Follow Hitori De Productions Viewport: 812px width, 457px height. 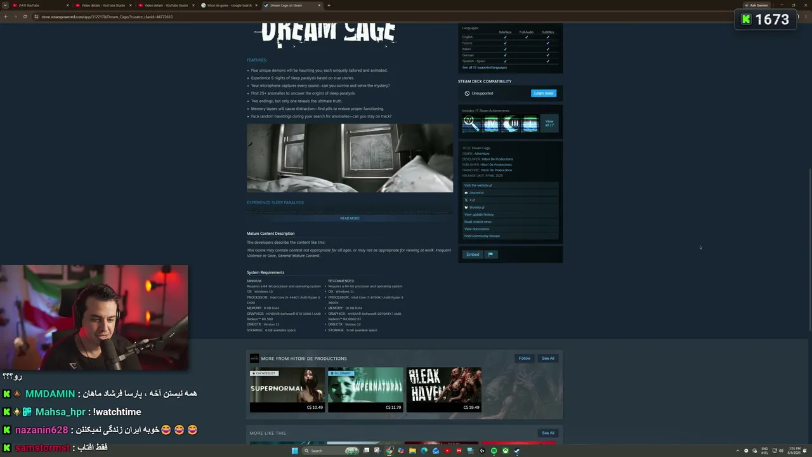pos(525,359)
